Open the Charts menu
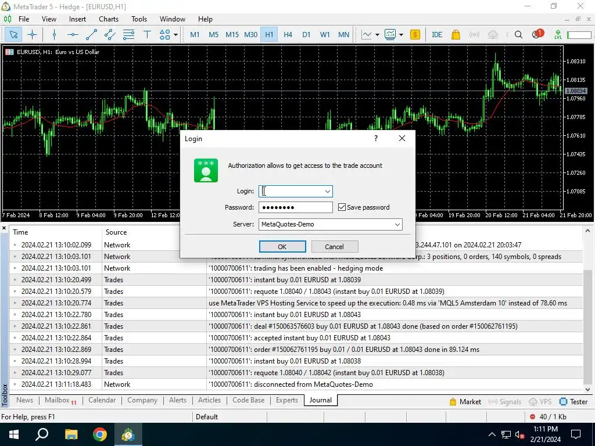This screenshot has width=595, height=446. coord(109,19)
